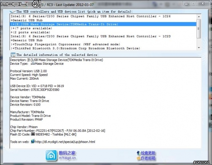Click the Flash ID Code chip icon
Screen dimensions: 212x165
tap(33, 134)
